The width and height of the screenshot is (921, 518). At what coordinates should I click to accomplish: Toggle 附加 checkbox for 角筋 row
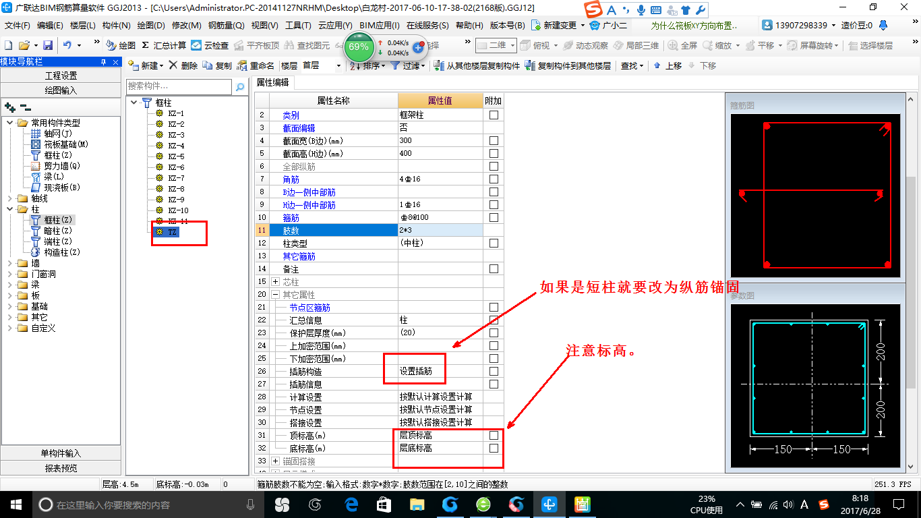(494, 179)
